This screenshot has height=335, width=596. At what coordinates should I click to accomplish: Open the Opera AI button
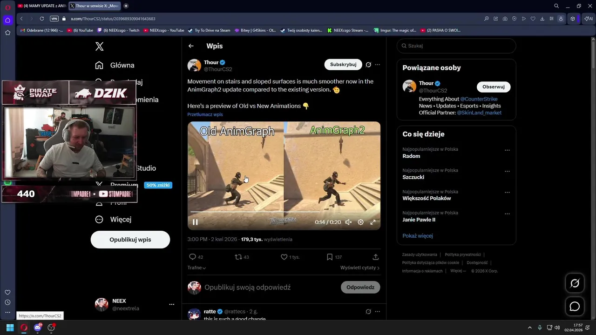click(x=588, y=19)
